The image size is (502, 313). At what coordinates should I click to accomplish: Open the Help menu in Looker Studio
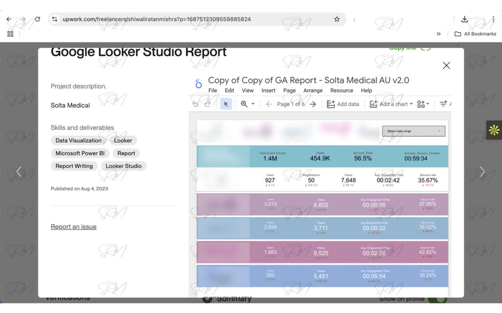pyautogui.click(x=366, y=91)
